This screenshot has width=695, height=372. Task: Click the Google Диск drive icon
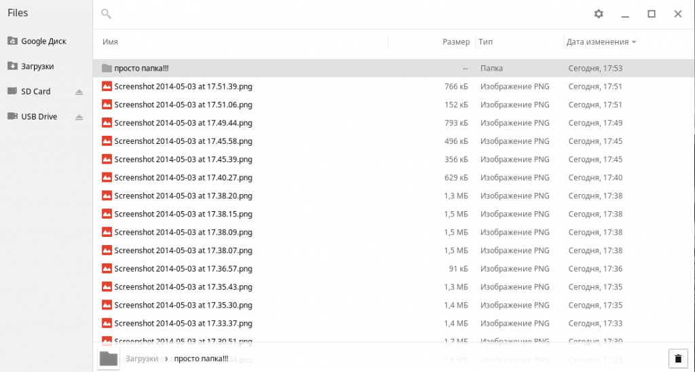(x=12, y=41)
